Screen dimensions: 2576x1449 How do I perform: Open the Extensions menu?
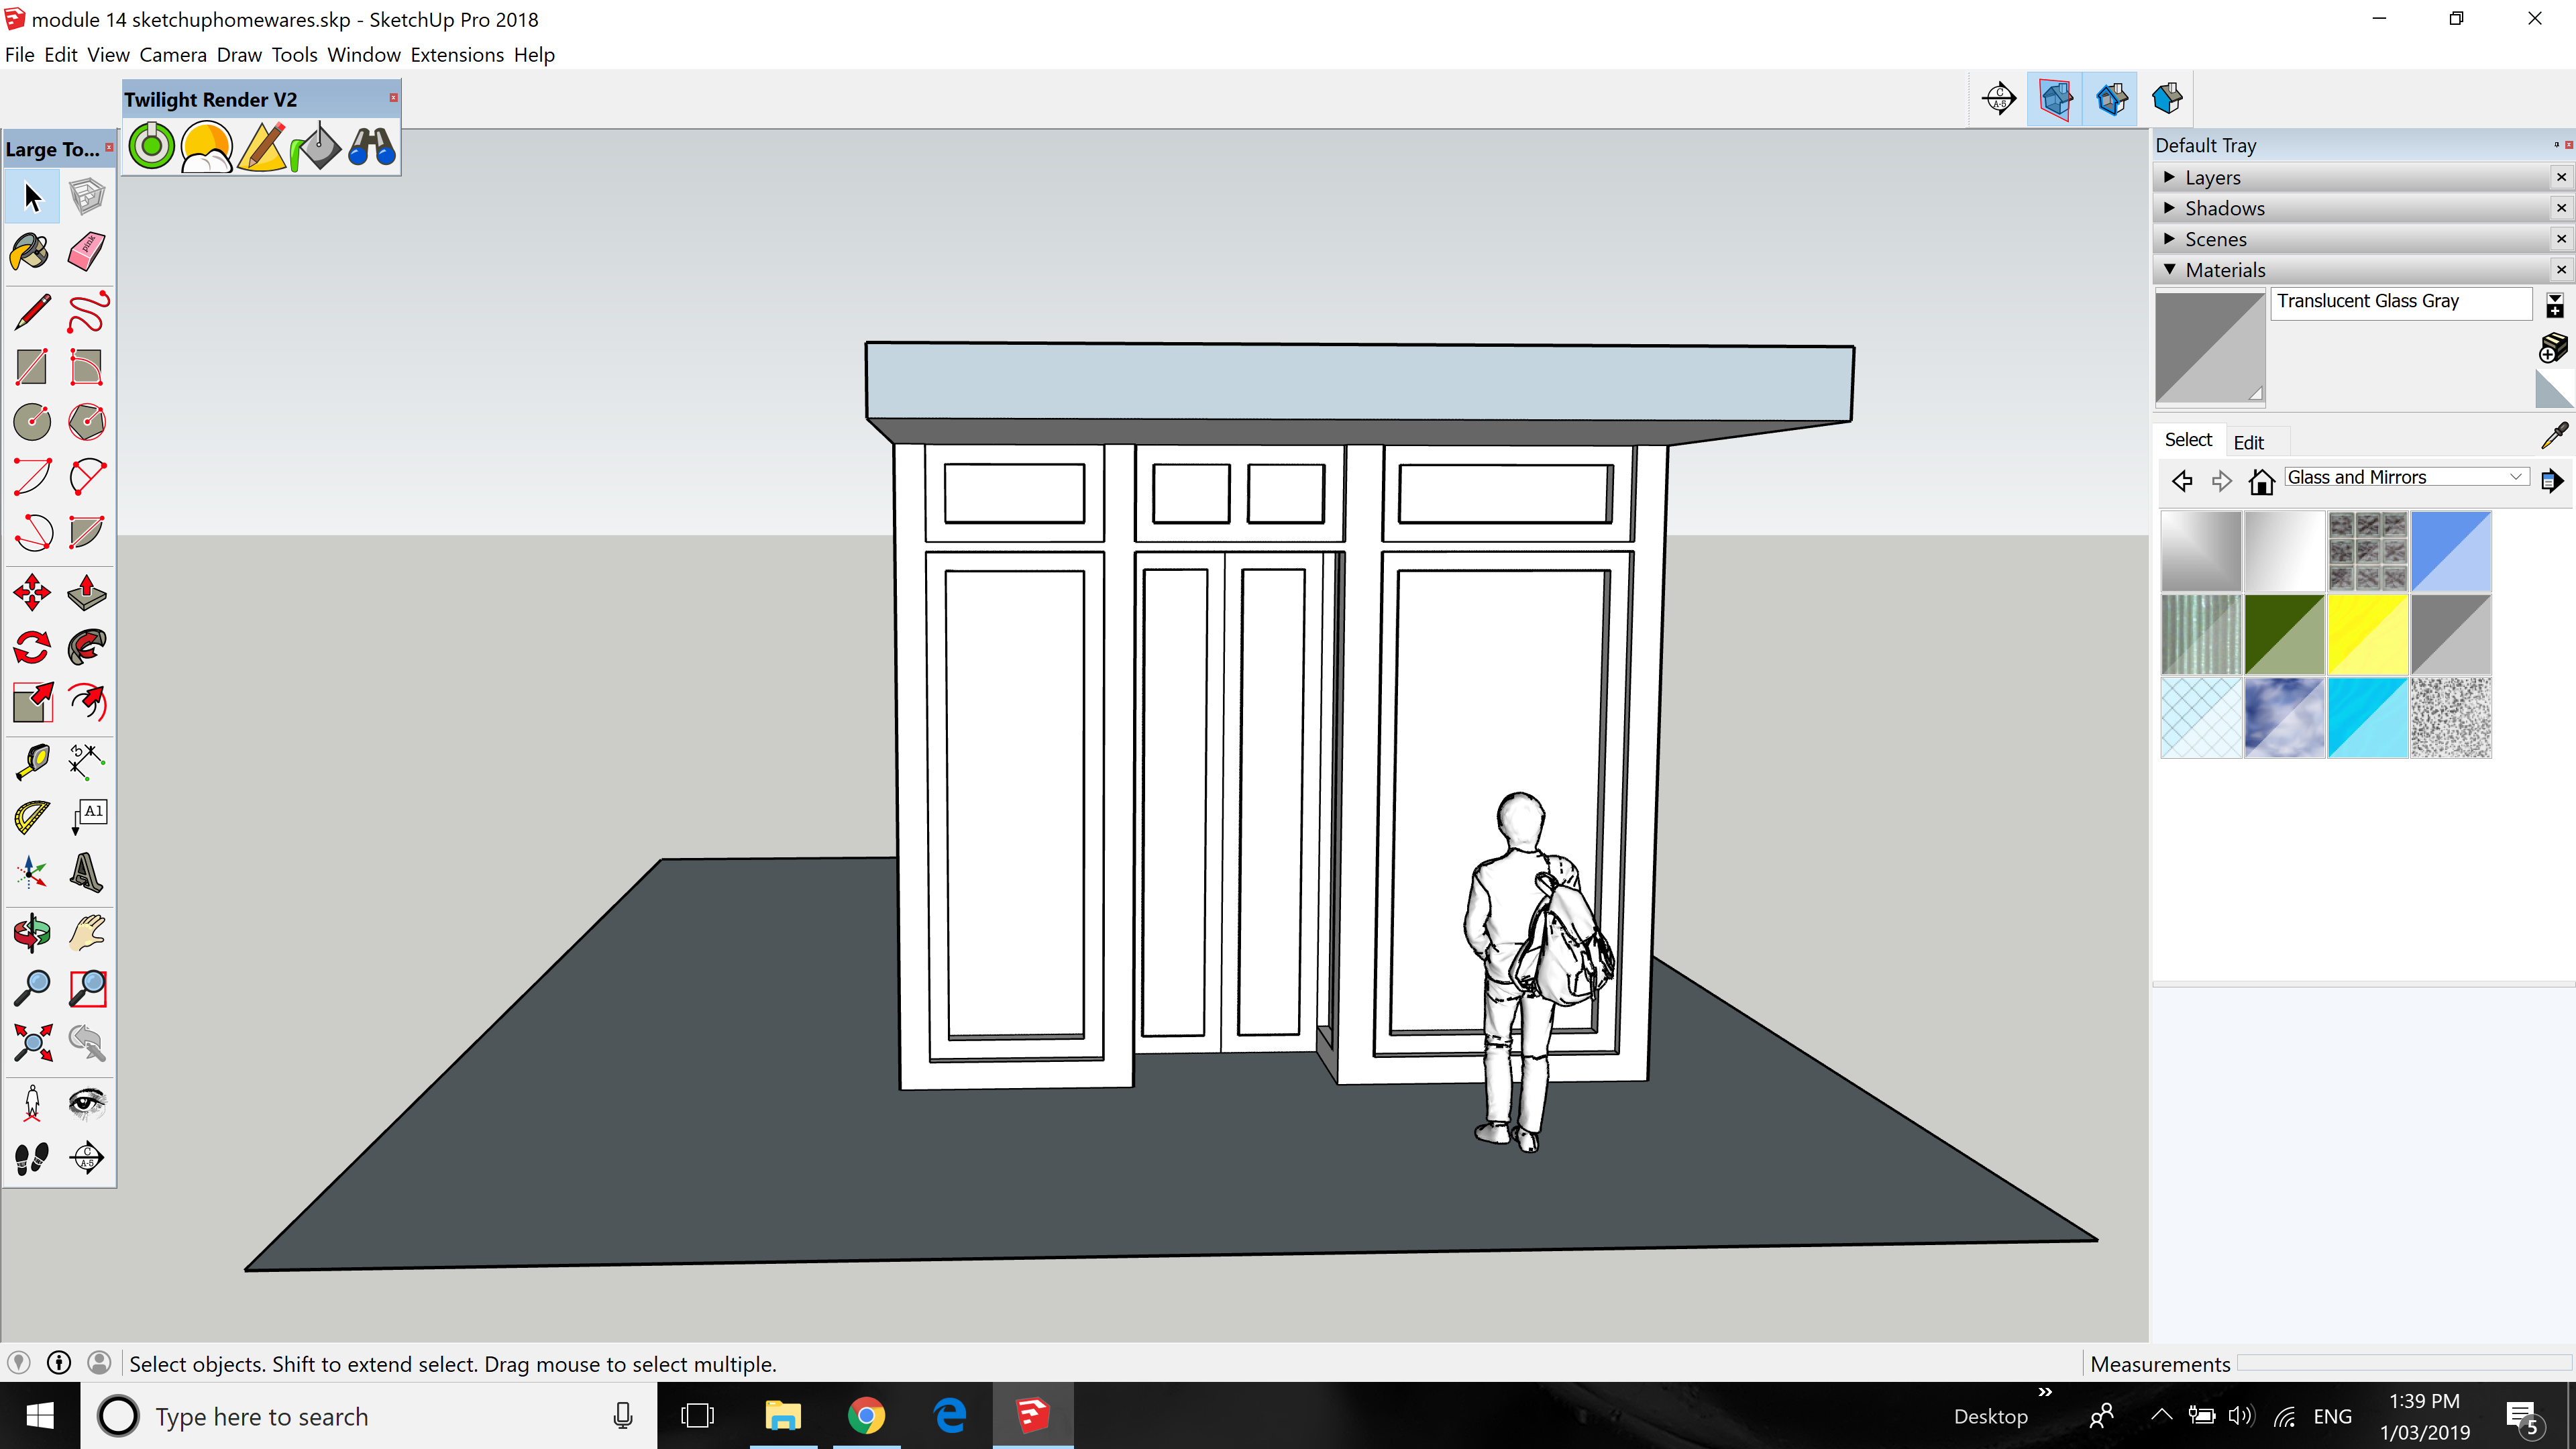coord(456,55)
